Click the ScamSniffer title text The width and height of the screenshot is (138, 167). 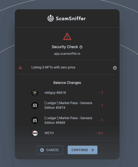click(71, 19)
